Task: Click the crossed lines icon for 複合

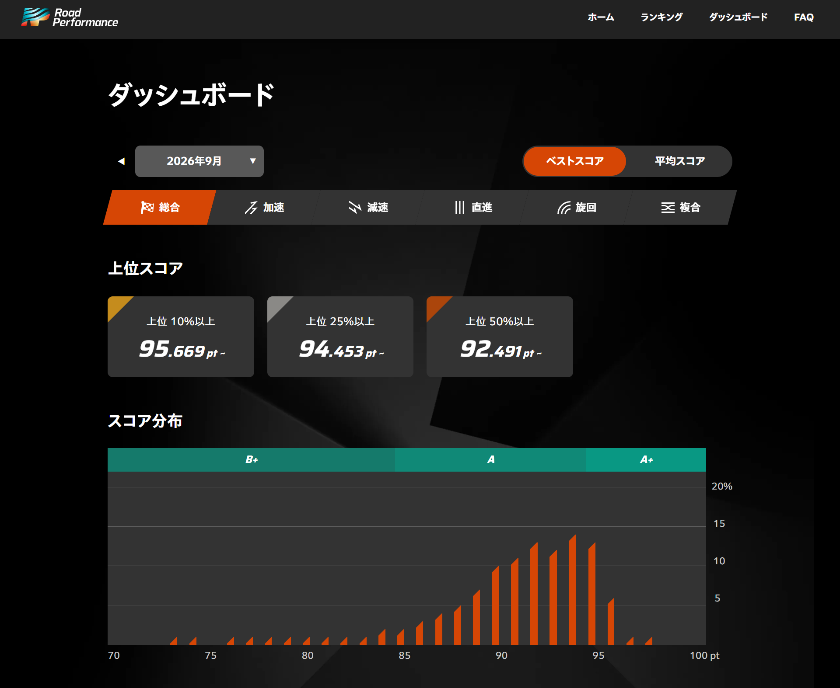Action: 668,207
